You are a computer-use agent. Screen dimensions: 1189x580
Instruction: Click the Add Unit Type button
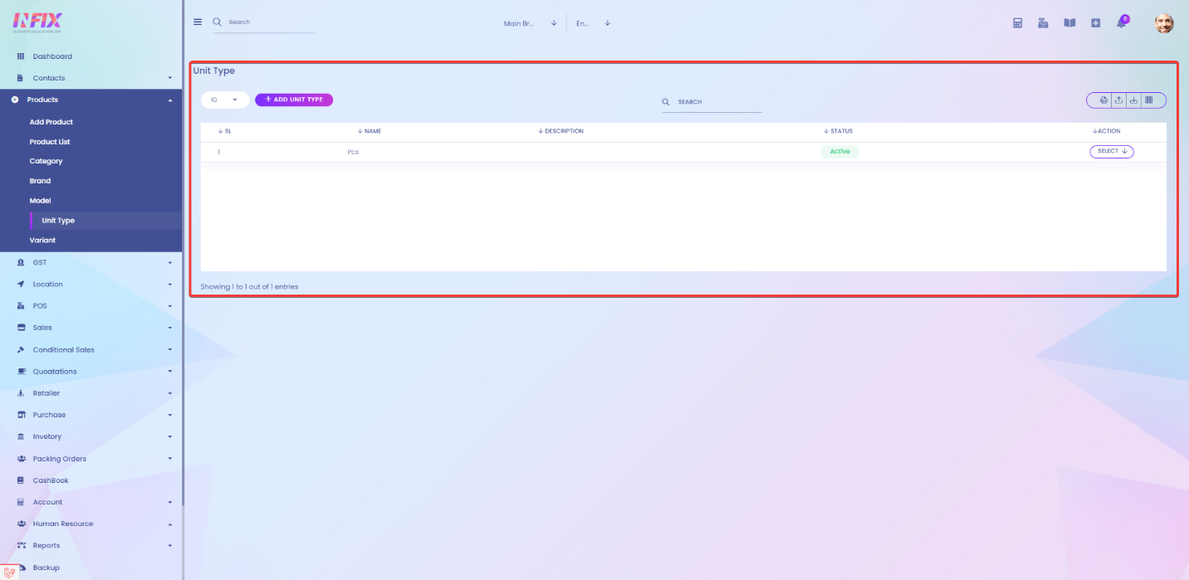tap(294, 100)
